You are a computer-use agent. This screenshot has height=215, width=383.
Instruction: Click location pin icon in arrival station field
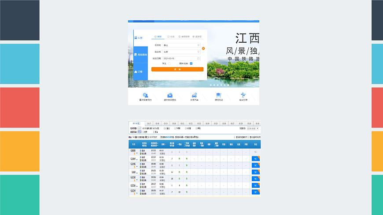pyautogui.click(x=199, y=52)
